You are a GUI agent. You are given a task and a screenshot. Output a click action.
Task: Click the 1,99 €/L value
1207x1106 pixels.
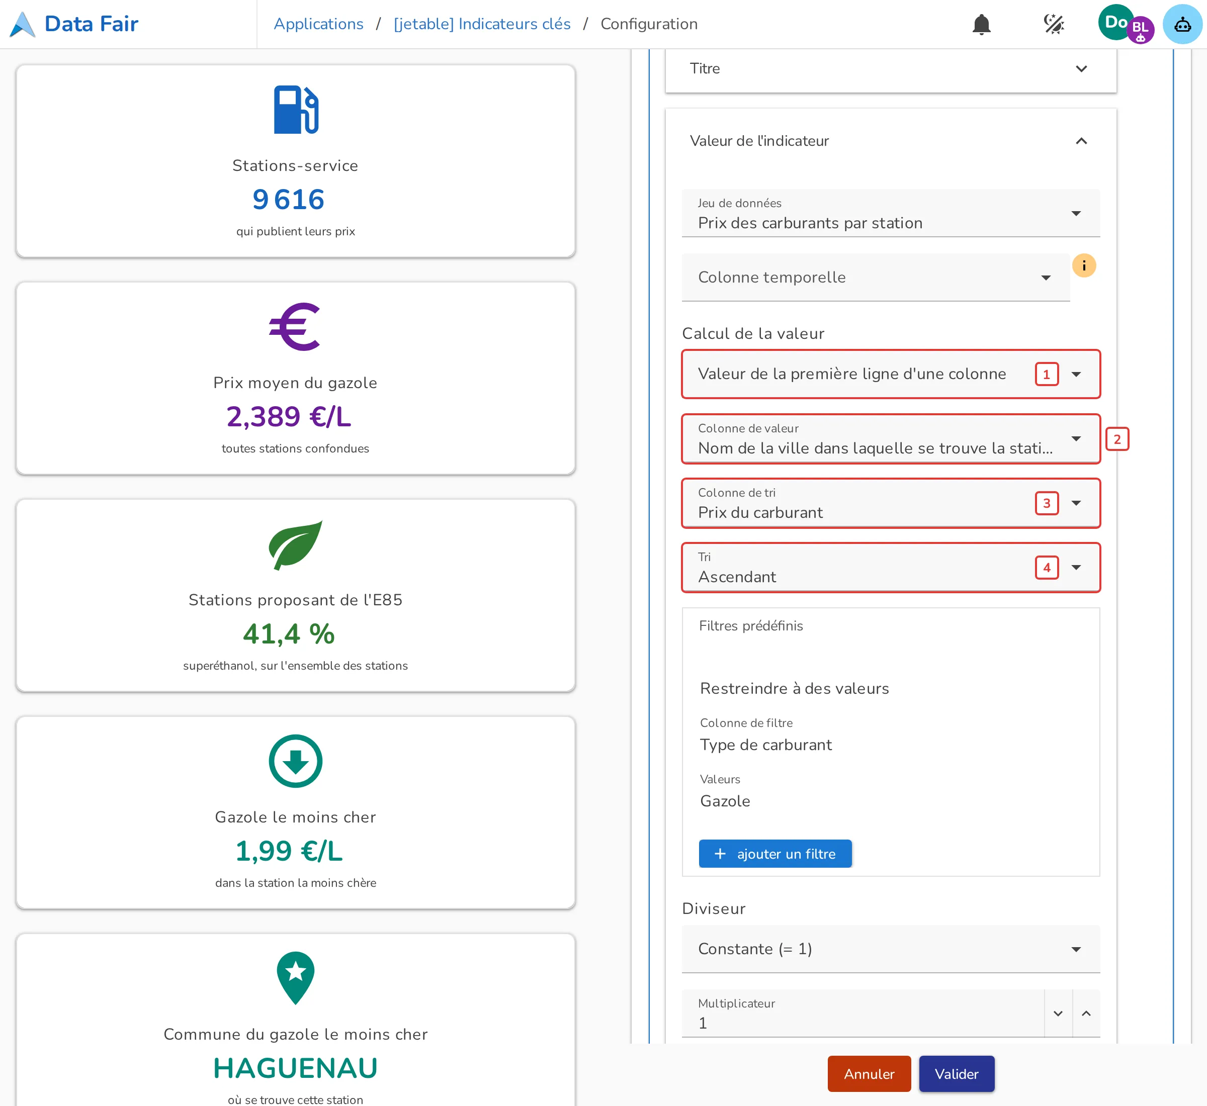pyautogui.click(x=289, y=851)
